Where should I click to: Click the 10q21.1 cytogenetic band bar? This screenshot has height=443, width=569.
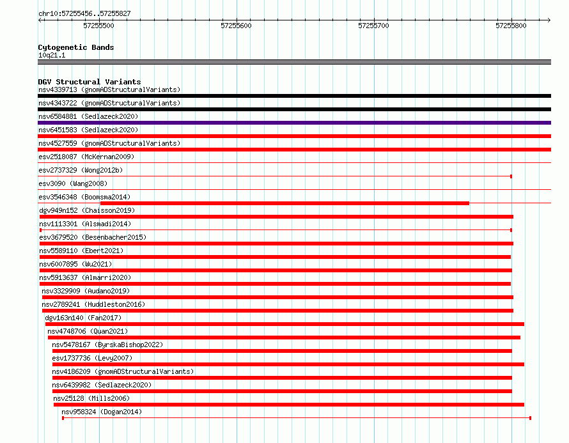(294, 62)
